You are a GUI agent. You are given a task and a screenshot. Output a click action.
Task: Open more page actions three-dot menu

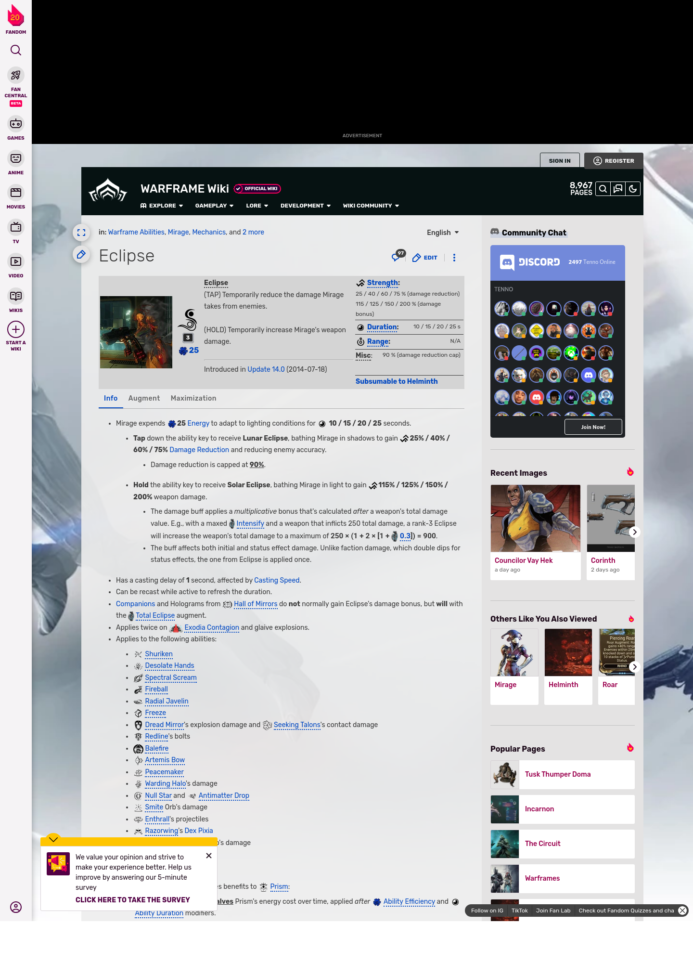click(454, 258)
